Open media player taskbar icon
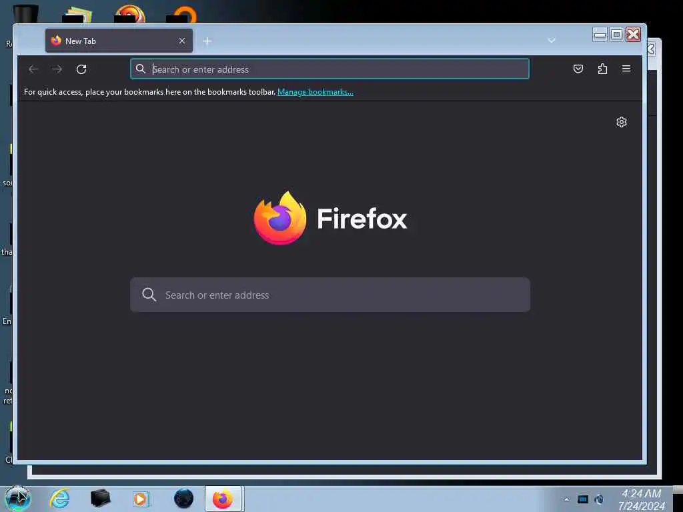Image resolution: width=683 pixels, height=512 pixels. [141, 499]
